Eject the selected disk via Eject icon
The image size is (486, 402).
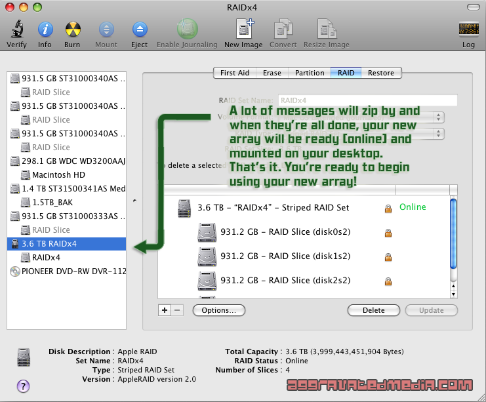coord(140,30)
